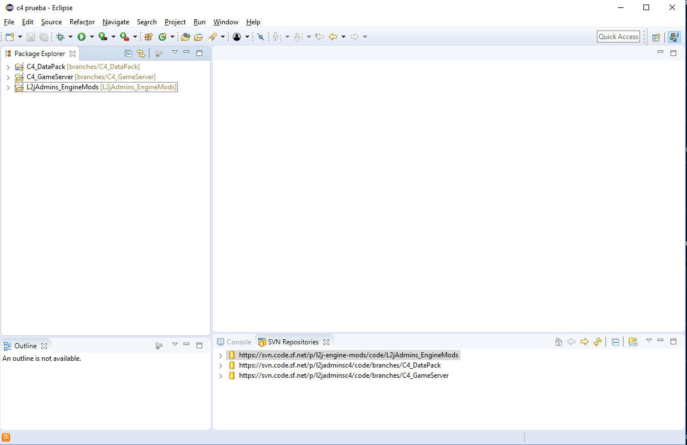Open the Navigate menu
The height and width of the screenshot is (445, 687).
[x=116, y=22]
